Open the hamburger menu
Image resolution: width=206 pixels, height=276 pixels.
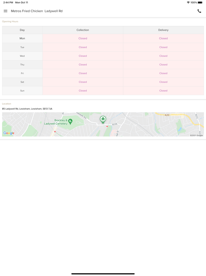5,11
